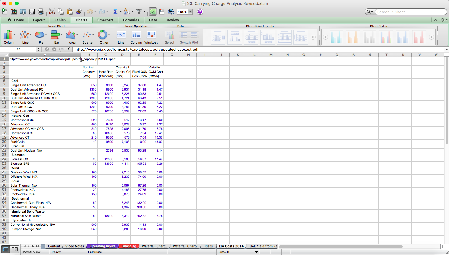Sort data with A-Z icon
This screenshot has width=449, height=255.
pos(127,12)
